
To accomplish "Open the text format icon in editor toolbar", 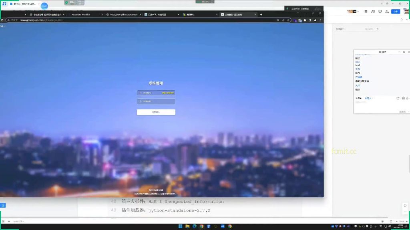I will pyautogui.click(x=373, y=12).
